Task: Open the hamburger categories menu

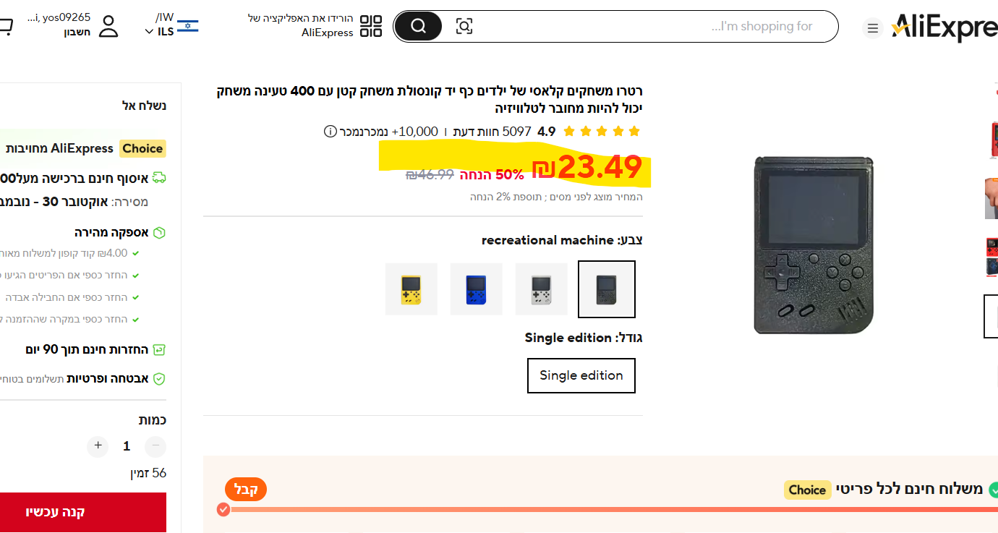Action: (873, 28)
